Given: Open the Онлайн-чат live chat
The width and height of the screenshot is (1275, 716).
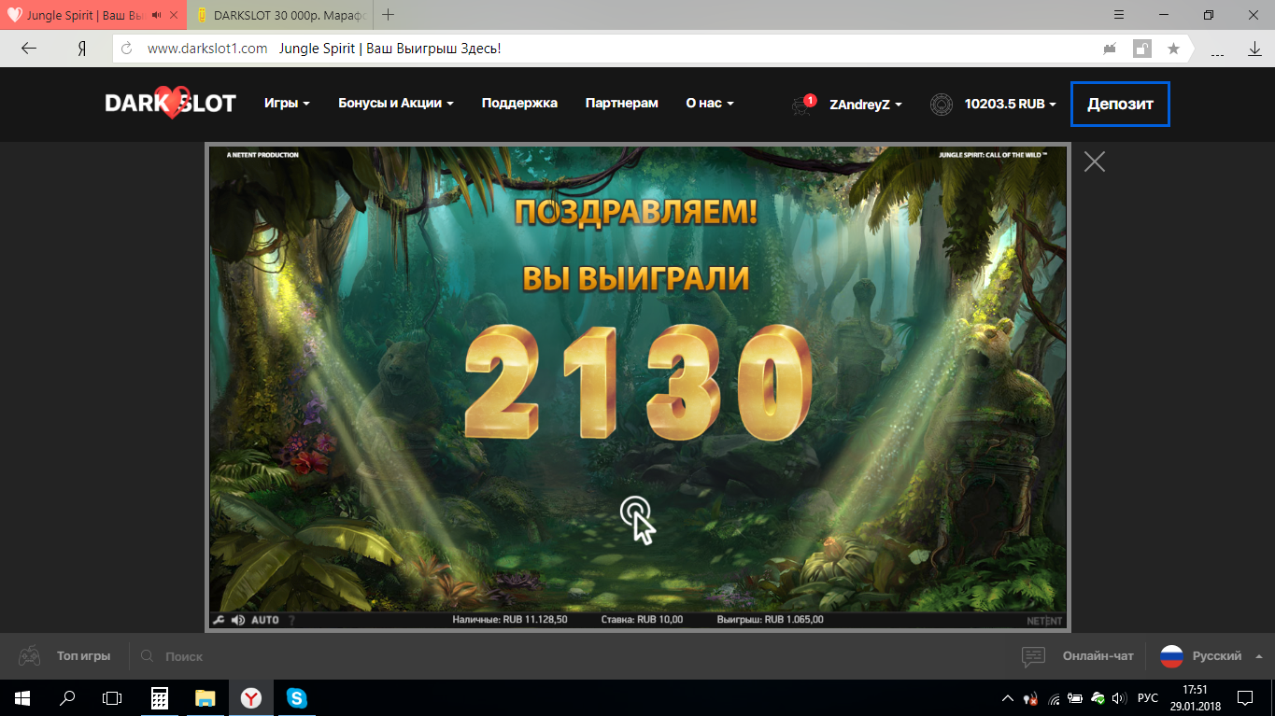Looking at the screenshot, I should [x=1078, y=656].
